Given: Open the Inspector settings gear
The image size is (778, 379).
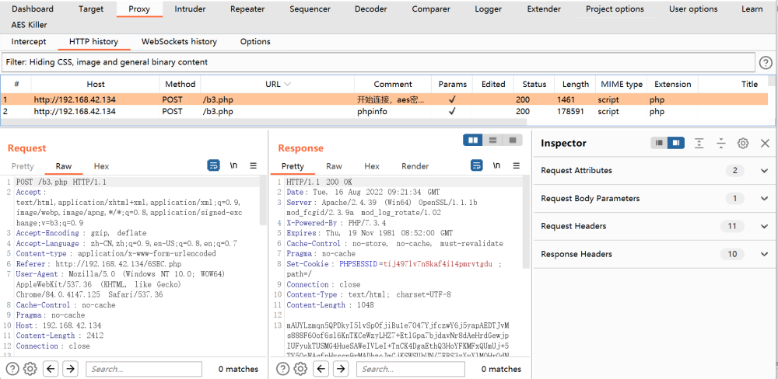Looking at the screenshot, I should [743, 143].
